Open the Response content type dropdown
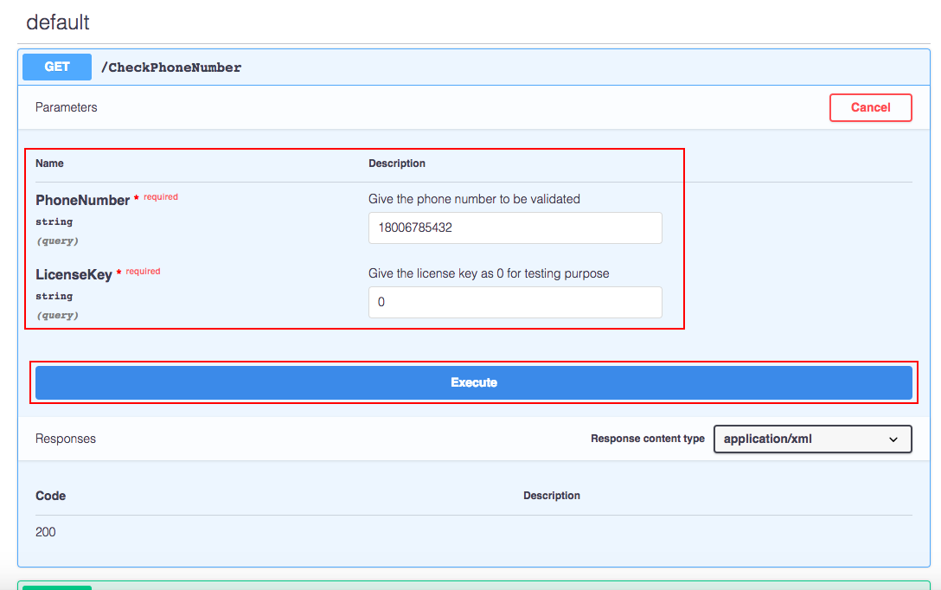This screenshot has height=590, width=941. click(x=812, y=439)
